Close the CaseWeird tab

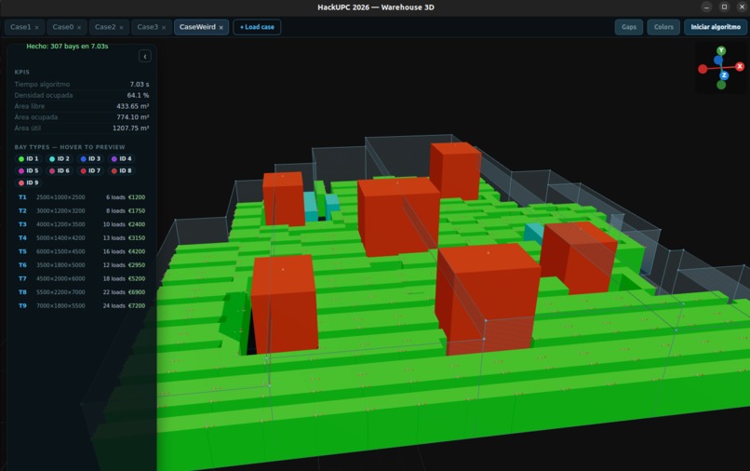[221, 28]
